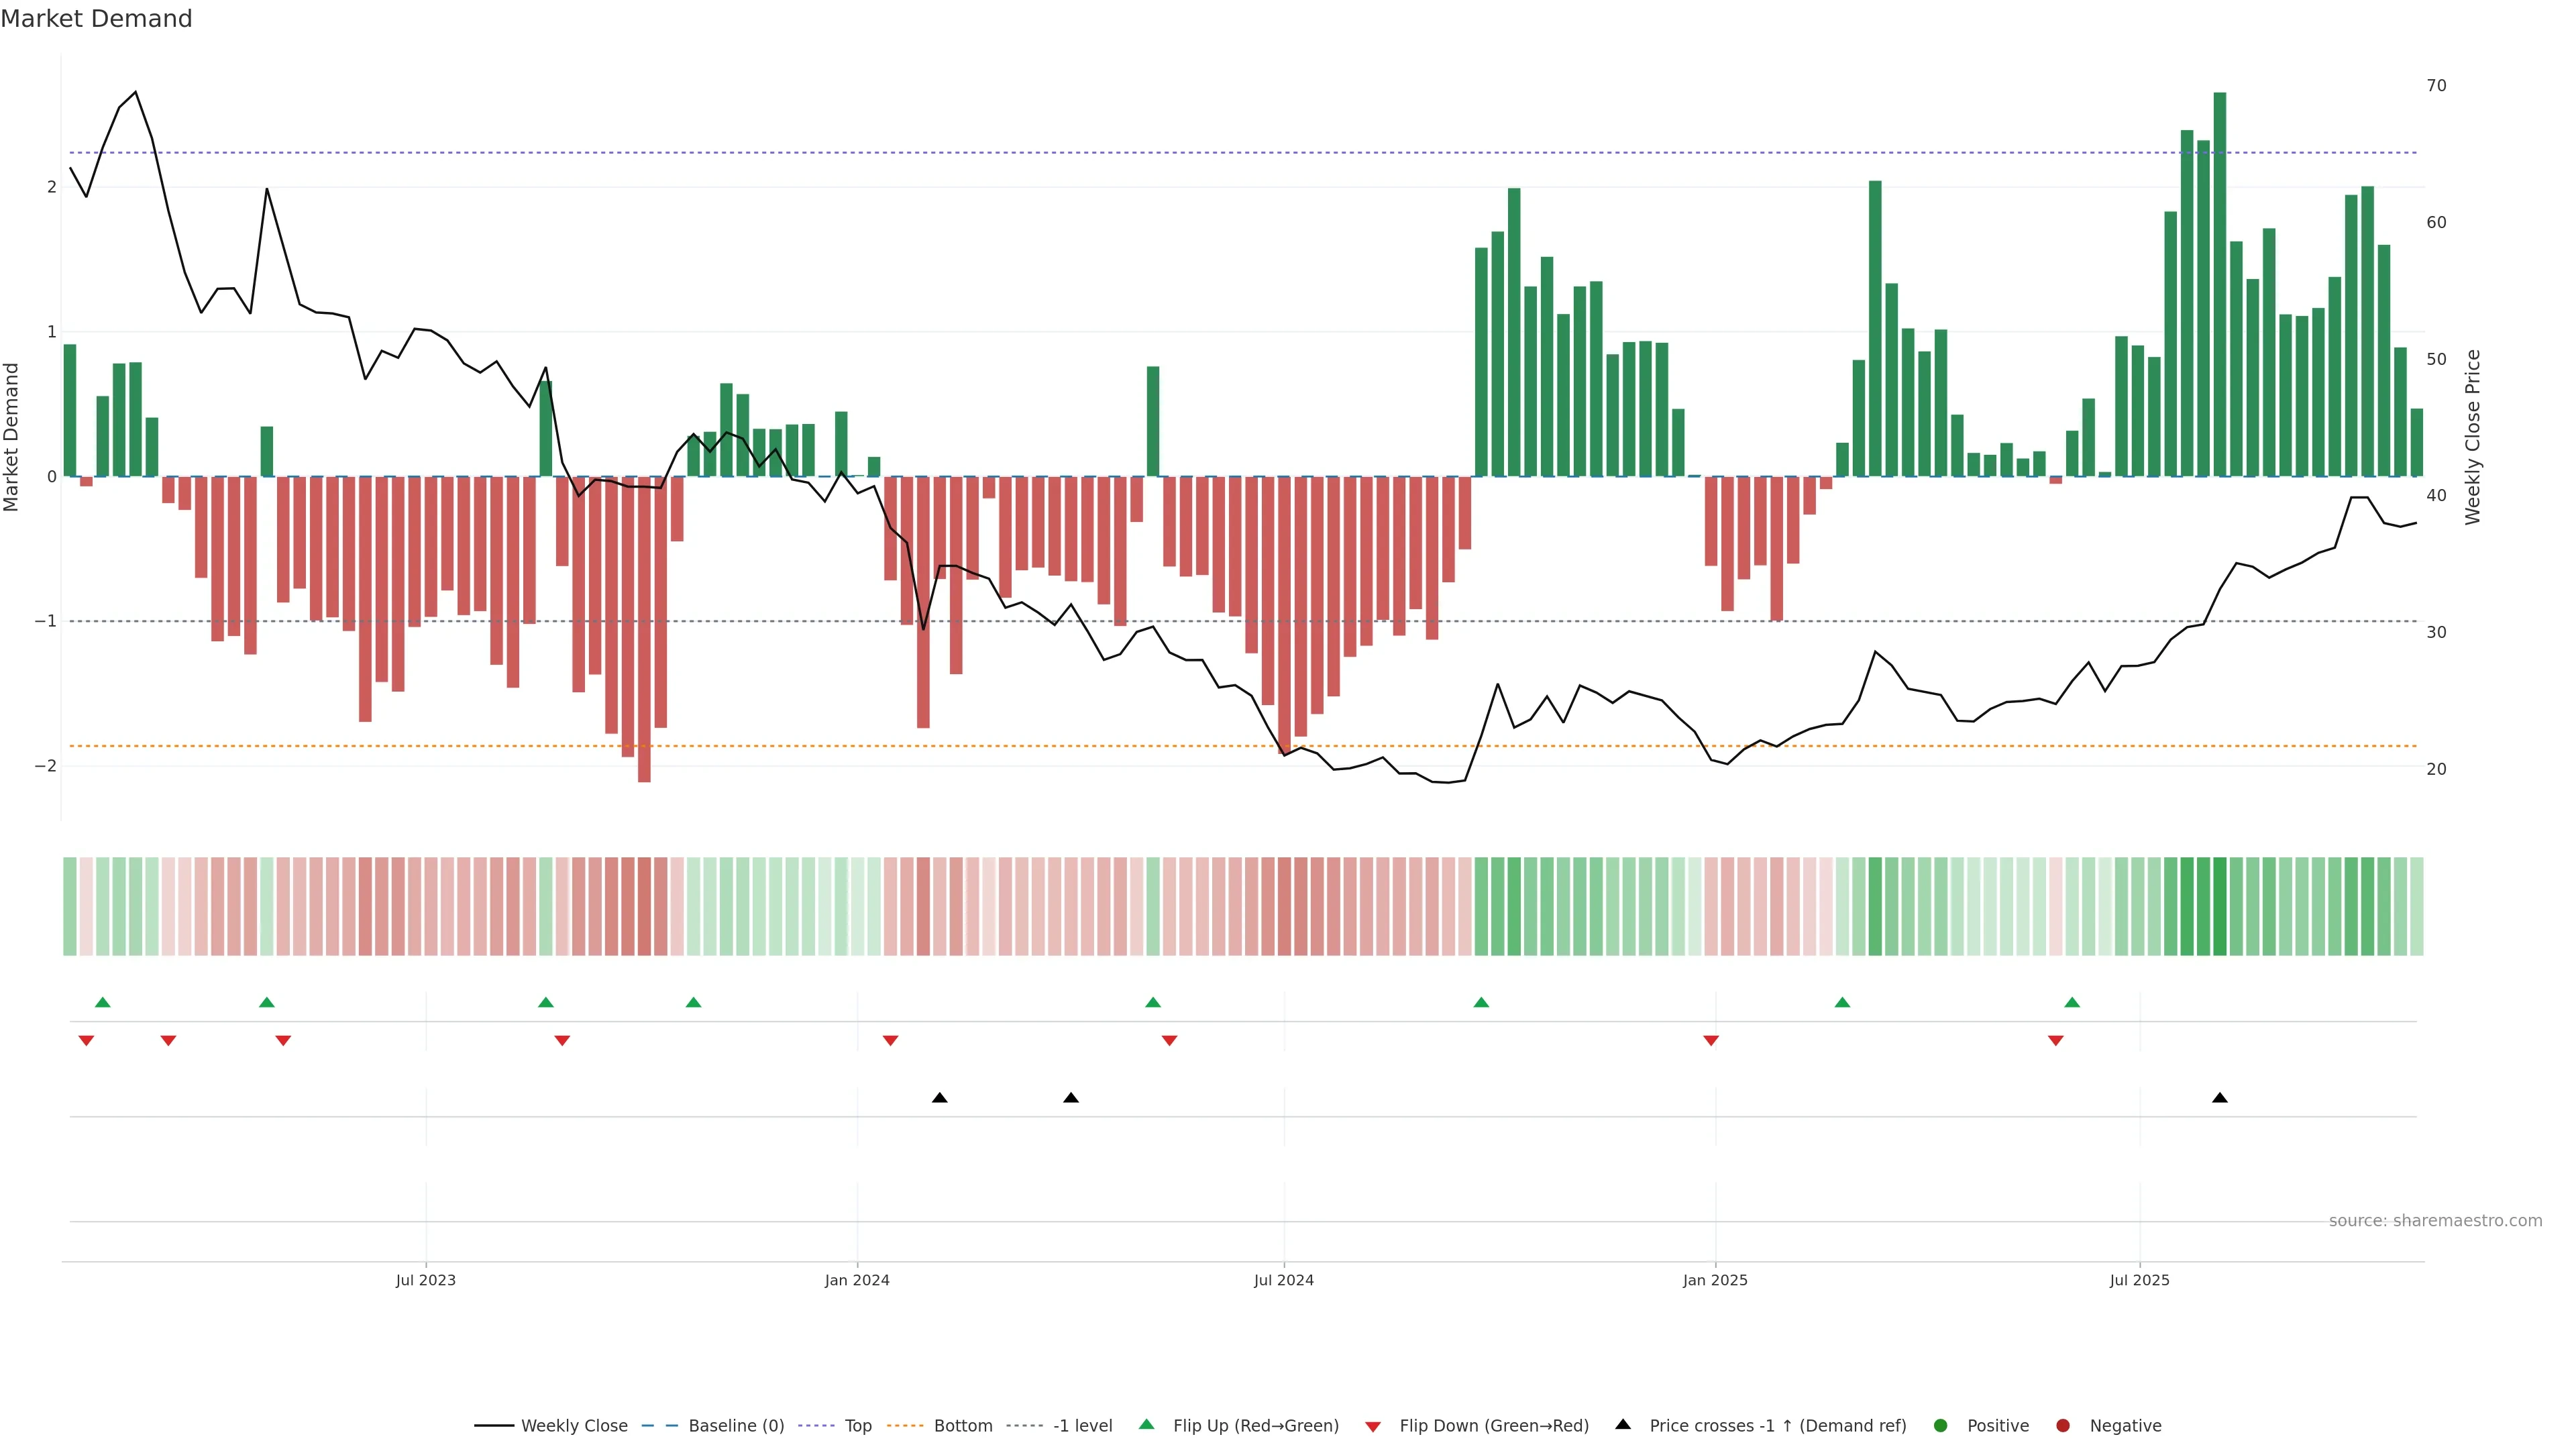The image size is (2576, 1449).
Task: Click the Market Demand chart title
Action: pos(96,19)
